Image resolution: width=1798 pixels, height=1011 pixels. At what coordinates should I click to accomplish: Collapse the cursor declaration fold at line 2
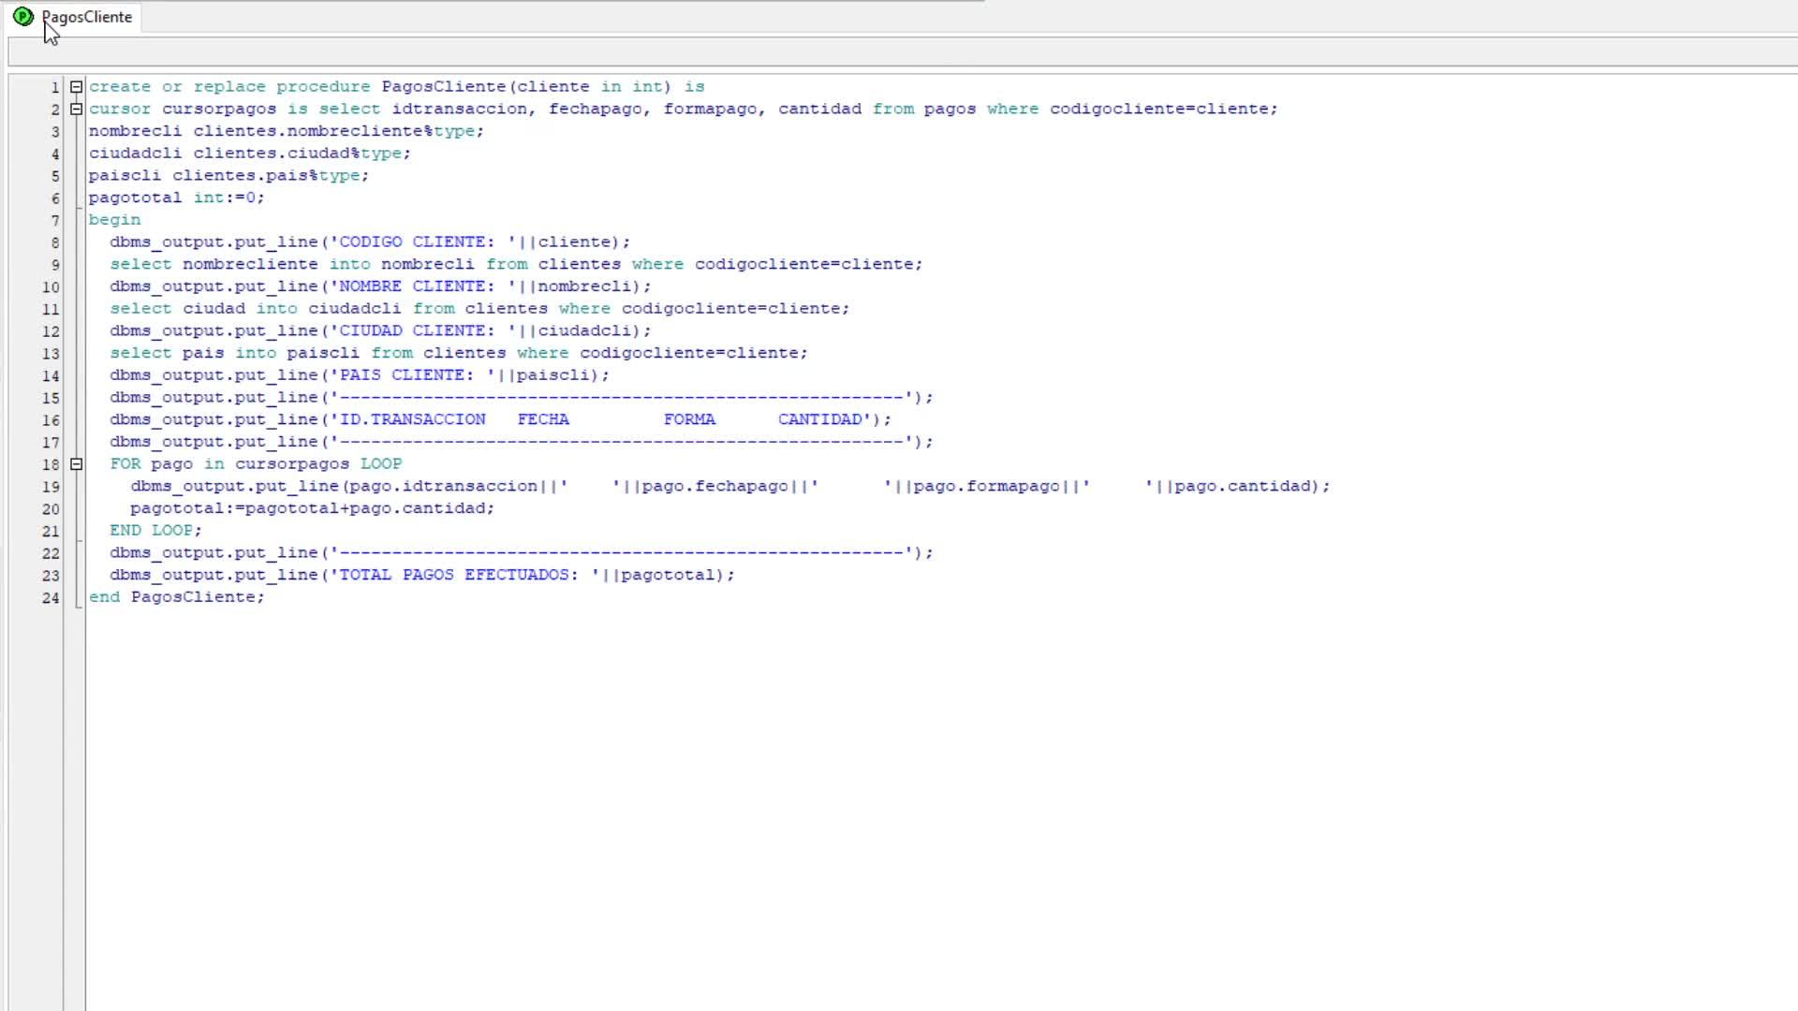pos(77,110)
